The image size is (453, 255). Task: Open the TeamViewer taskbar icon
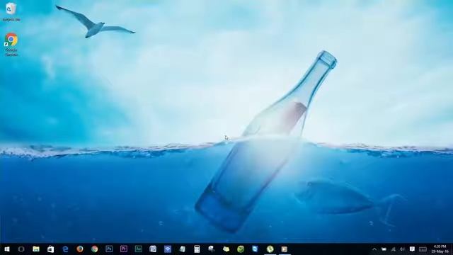(x=255, y=249)
